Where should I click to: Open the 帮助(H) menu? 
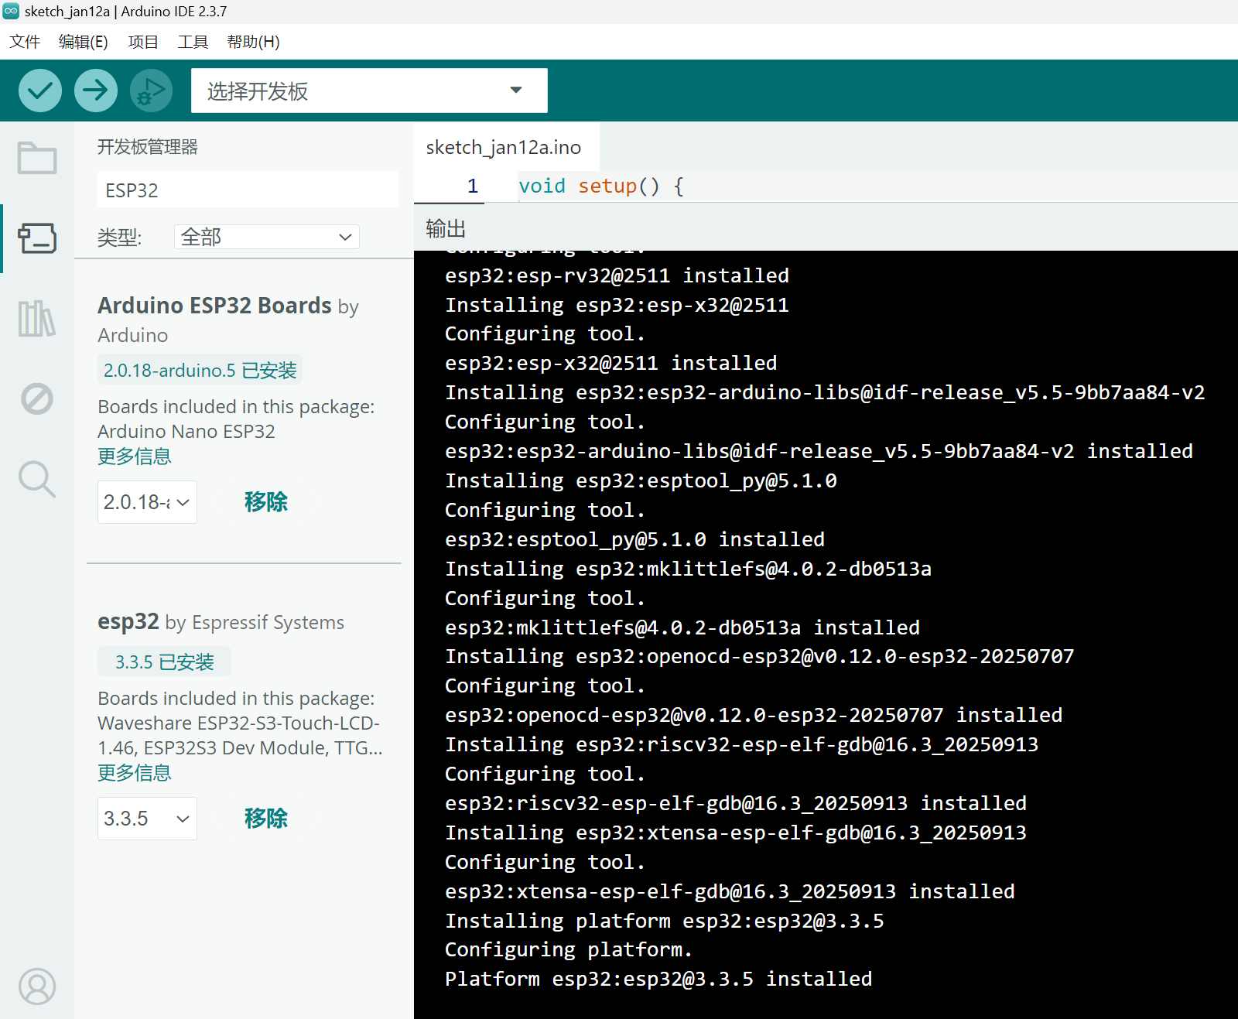coord(254,42)
